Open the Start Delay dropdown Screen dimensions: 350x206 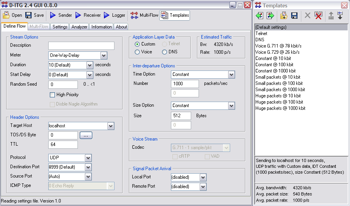point(90,75)
